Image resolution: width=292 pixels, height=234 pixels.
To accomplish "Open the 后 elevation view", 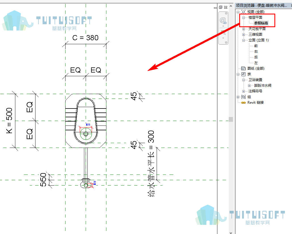I will tap(256, 57).
